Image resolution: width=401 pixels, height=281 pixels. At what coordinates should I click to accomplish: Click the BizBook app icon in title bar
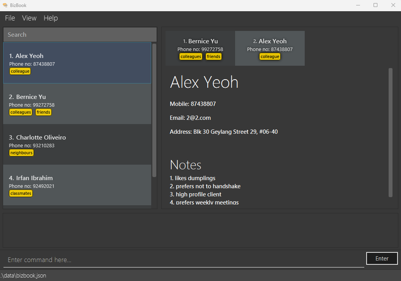click(5, 5)
